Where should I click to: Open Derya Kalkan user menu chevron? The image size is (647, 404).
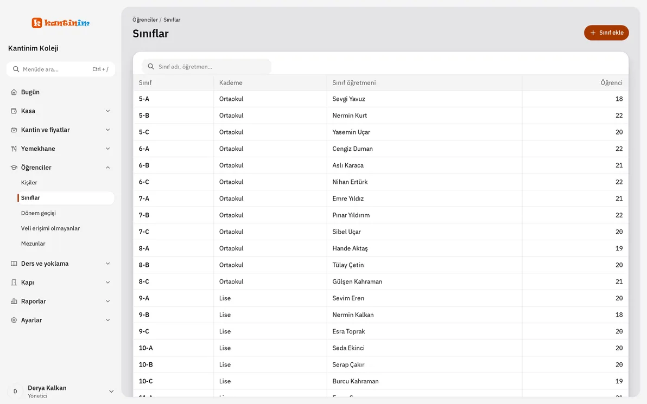(111, 392)
